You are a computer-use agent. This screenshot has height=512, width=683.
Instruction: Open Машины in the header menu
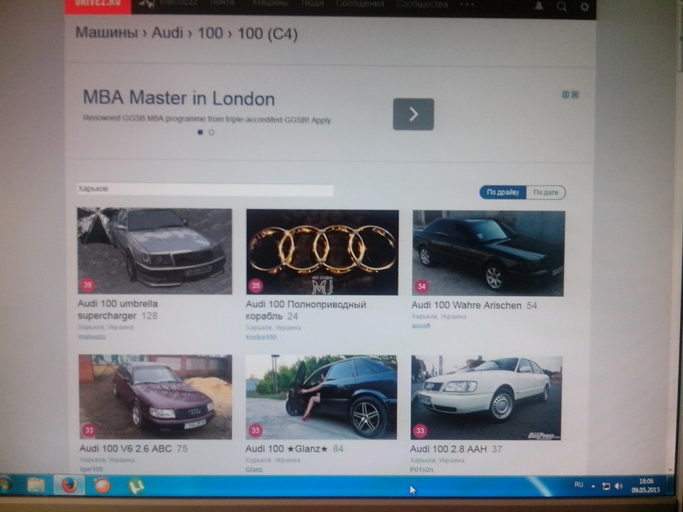270,3
